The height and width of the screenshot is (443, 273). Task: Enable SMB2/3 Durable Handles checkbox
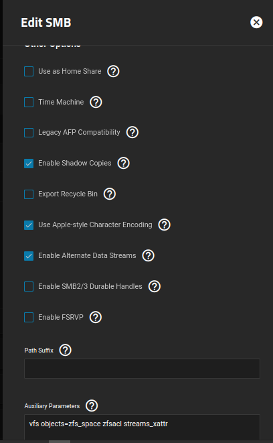click(x=29, y=286)
